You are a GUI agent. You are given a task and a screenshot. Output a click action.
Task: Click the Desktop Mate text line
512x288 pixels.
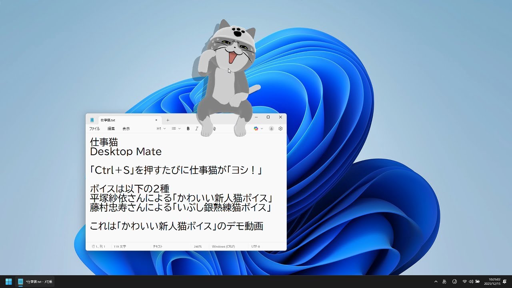126,152
